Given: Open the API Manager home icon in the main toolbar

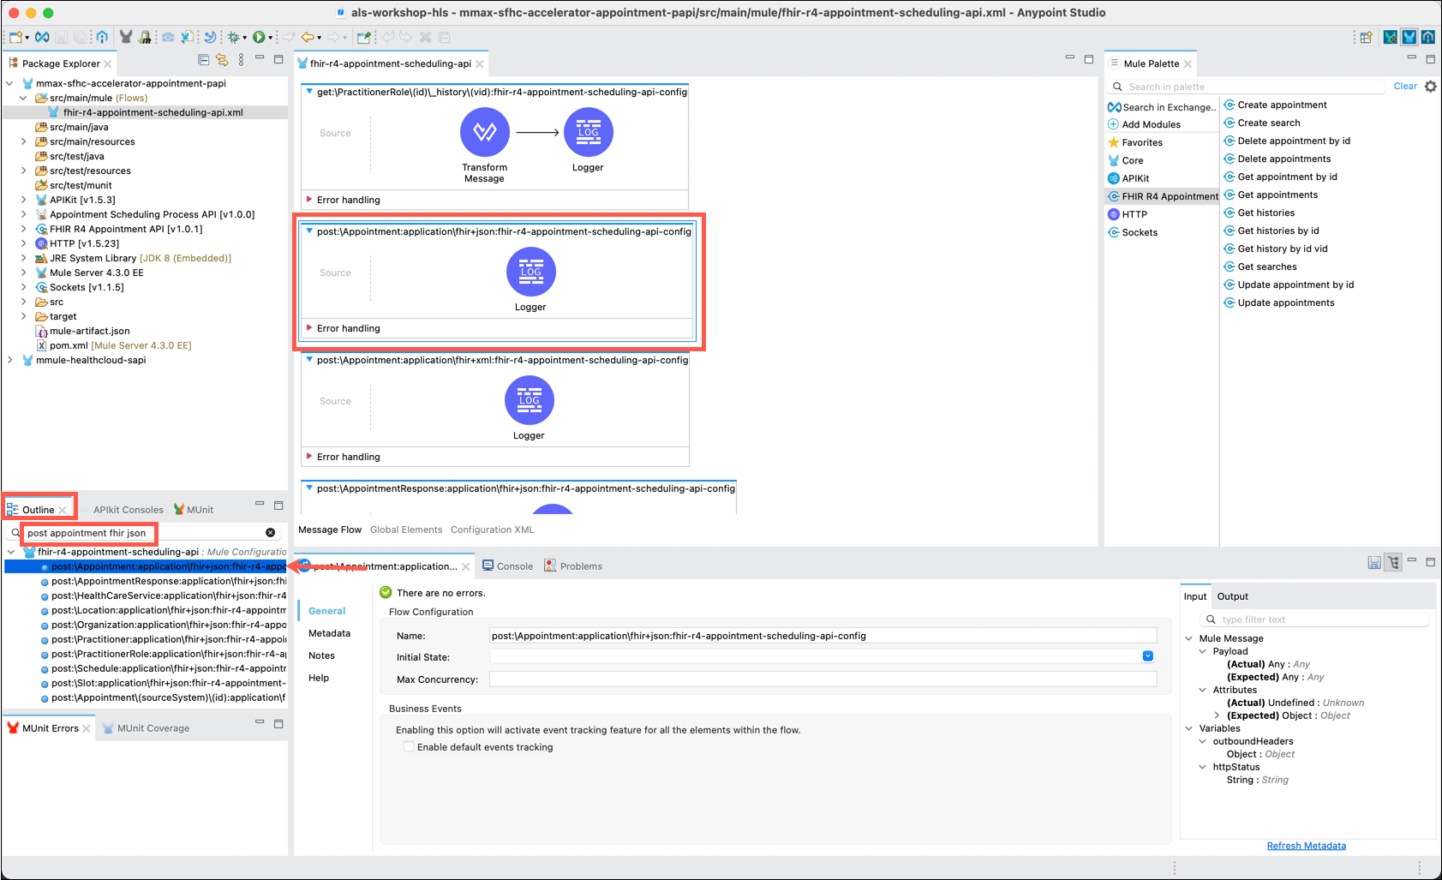Looking at the screenshot, I should pos(102,38).
